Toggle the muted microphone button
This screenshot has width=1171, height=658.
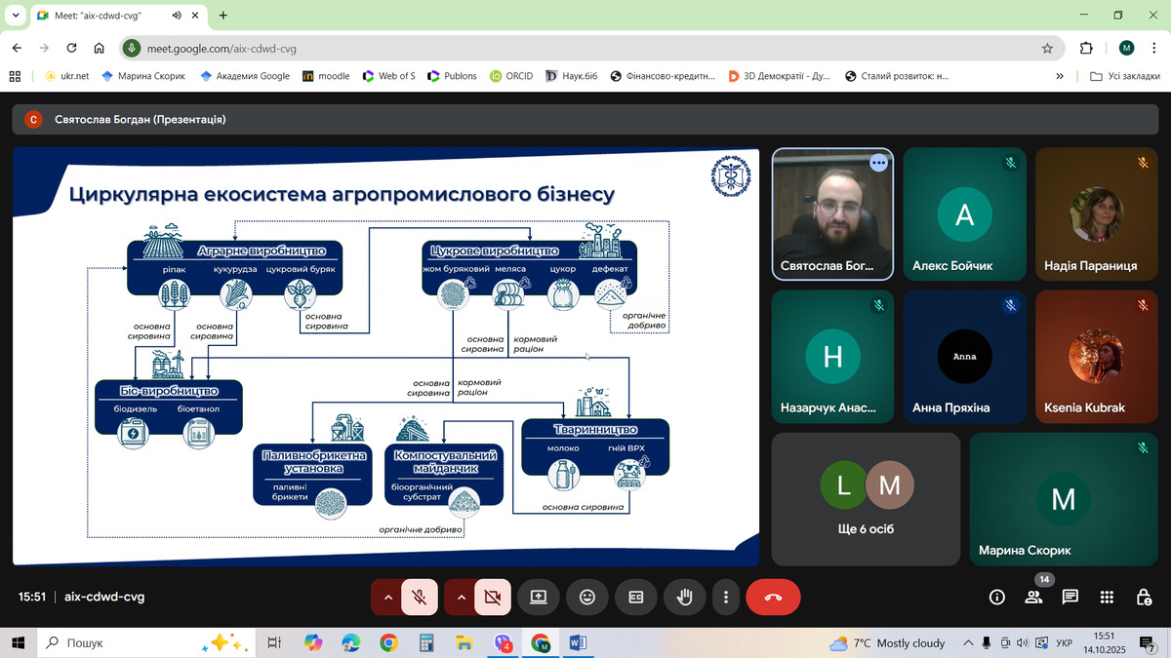[x=420, y=597]
